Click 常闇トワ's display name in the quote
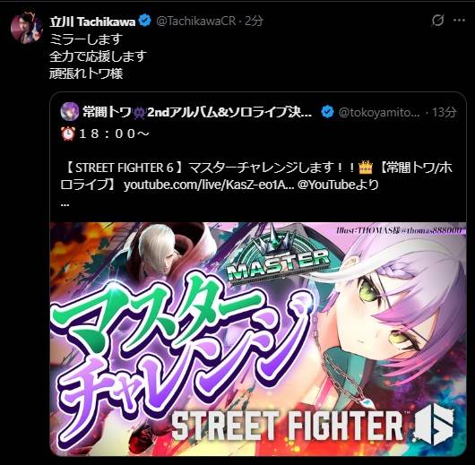The height and width of the screenshot is (465, 475). click(x=197, y=112)
